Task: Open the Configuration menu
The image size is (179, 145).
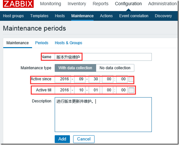Action: coord(128,4)
